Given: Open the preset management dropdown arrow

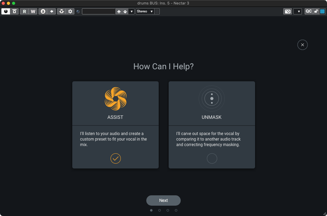Looking at the screenshot, I should (x=131, y=11).
